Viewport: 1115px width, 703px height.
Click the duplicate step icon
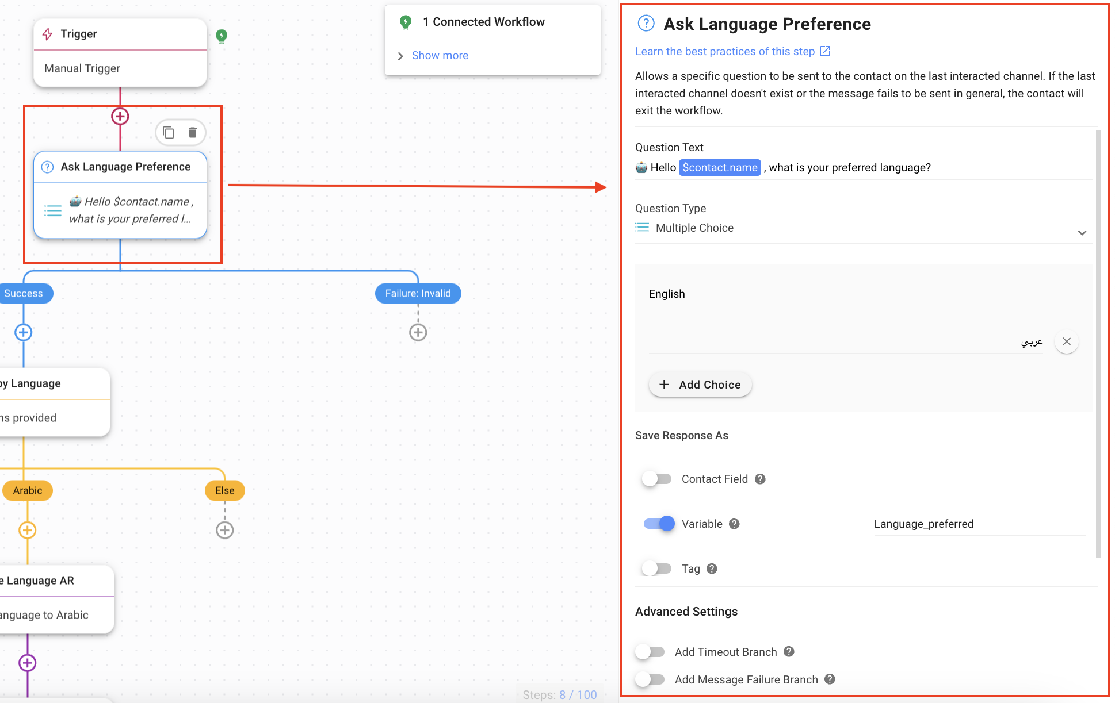(x=169, y=133)
